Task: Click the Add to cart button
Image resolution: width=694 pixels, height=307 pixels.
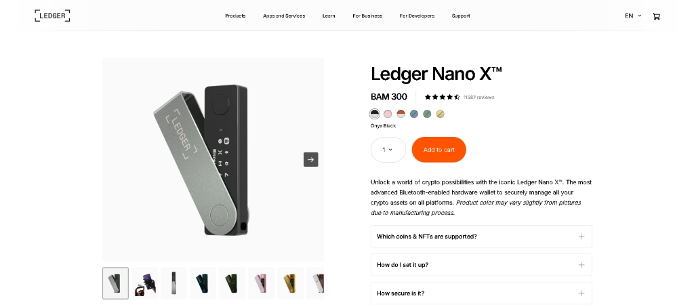Action: click(x=438, y=150)
